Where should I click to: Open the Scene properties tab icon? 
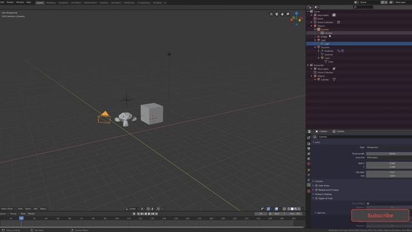point(309,159)
